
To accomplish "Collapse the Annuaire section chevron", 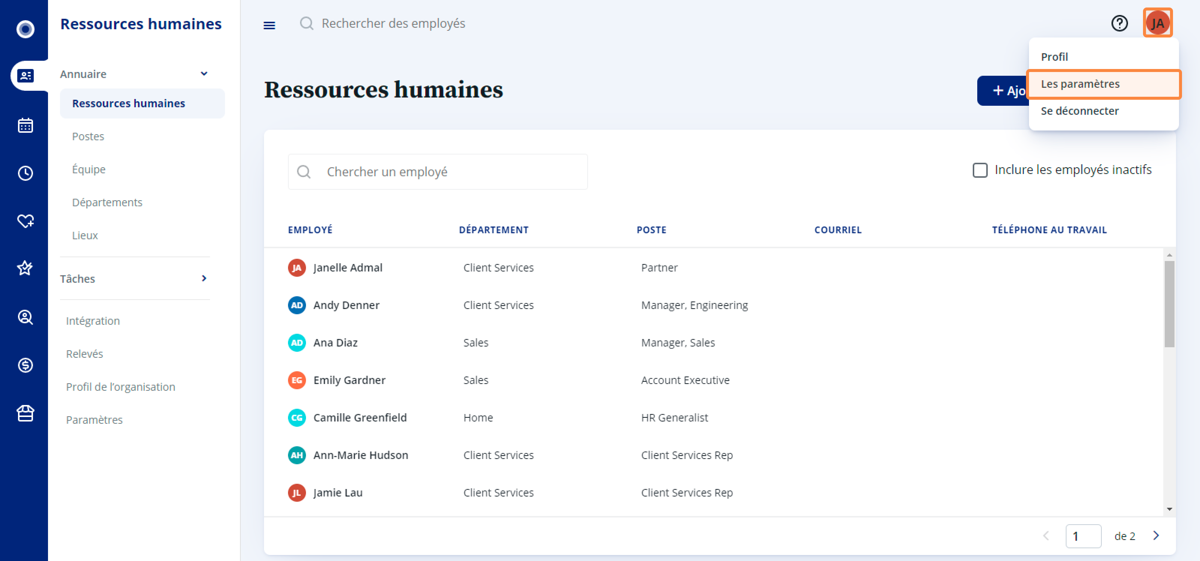I will (204, 73).
